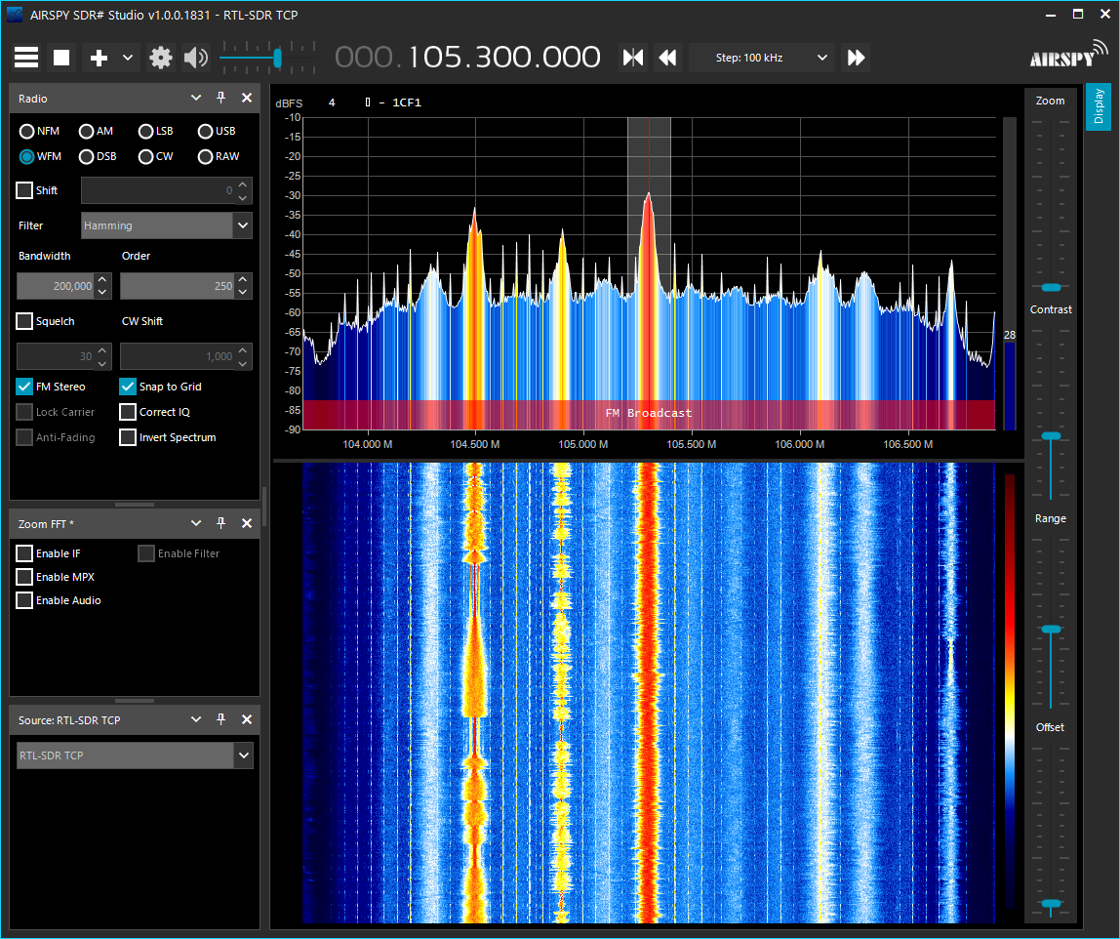Click the center tuning icon
This screenshot has width=1120, height=939.
point(633,58)
